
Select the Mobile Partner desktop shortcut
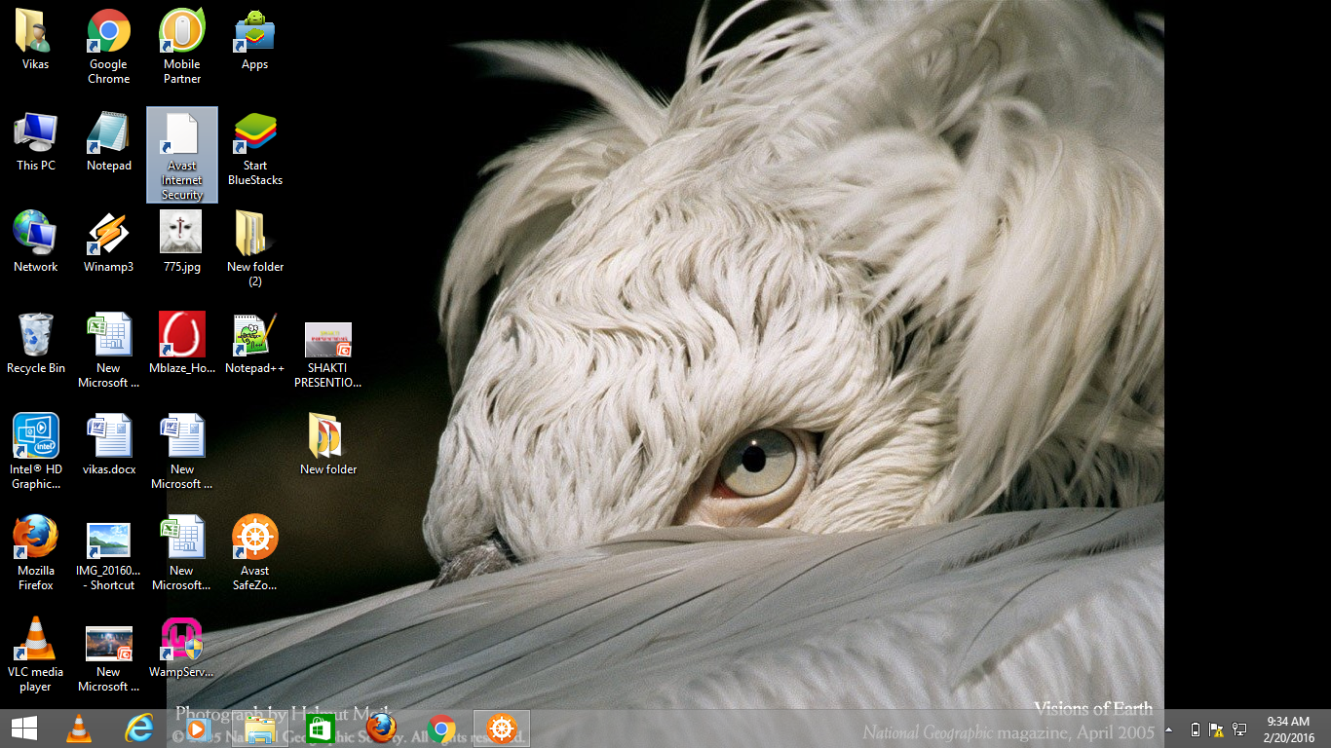182,47
